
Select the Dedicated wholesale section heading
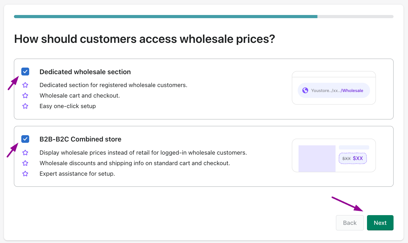point(85,72)
